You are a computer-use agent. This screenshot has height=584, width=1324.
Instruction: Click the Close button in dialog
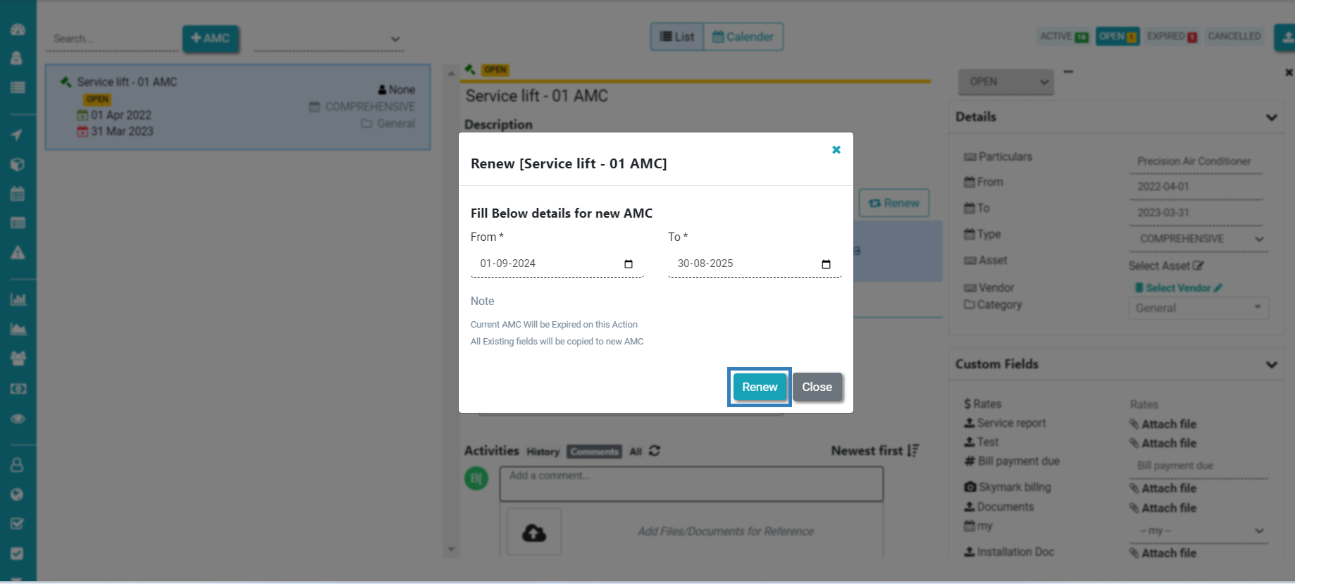tap(817, 387)
